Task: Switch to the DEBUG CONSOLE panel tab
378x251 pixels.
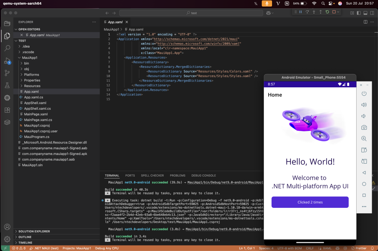Action: click(x=204, y=175)
